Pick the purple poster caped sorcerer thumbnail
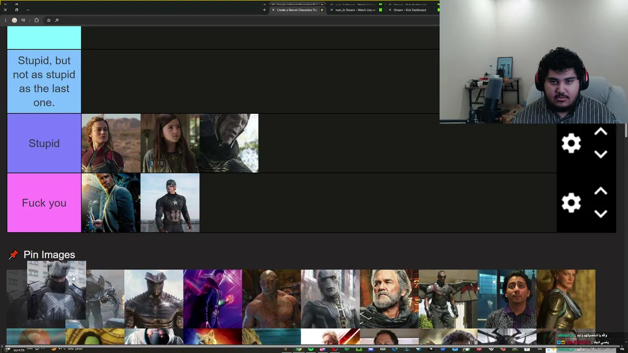 pyautogui.click(x=212, y=299)
